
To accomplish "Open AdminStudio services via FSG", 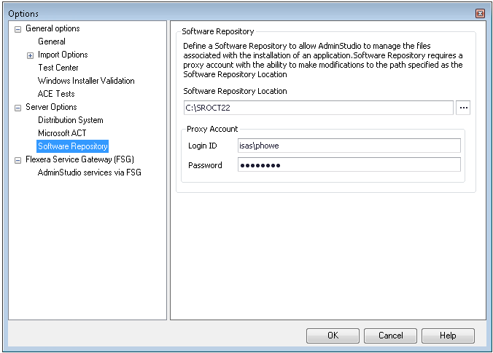I will [89, 172].
